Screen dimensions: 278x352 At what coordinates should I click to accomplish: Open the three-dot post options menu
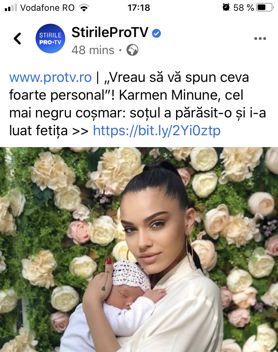pos(260,39)
